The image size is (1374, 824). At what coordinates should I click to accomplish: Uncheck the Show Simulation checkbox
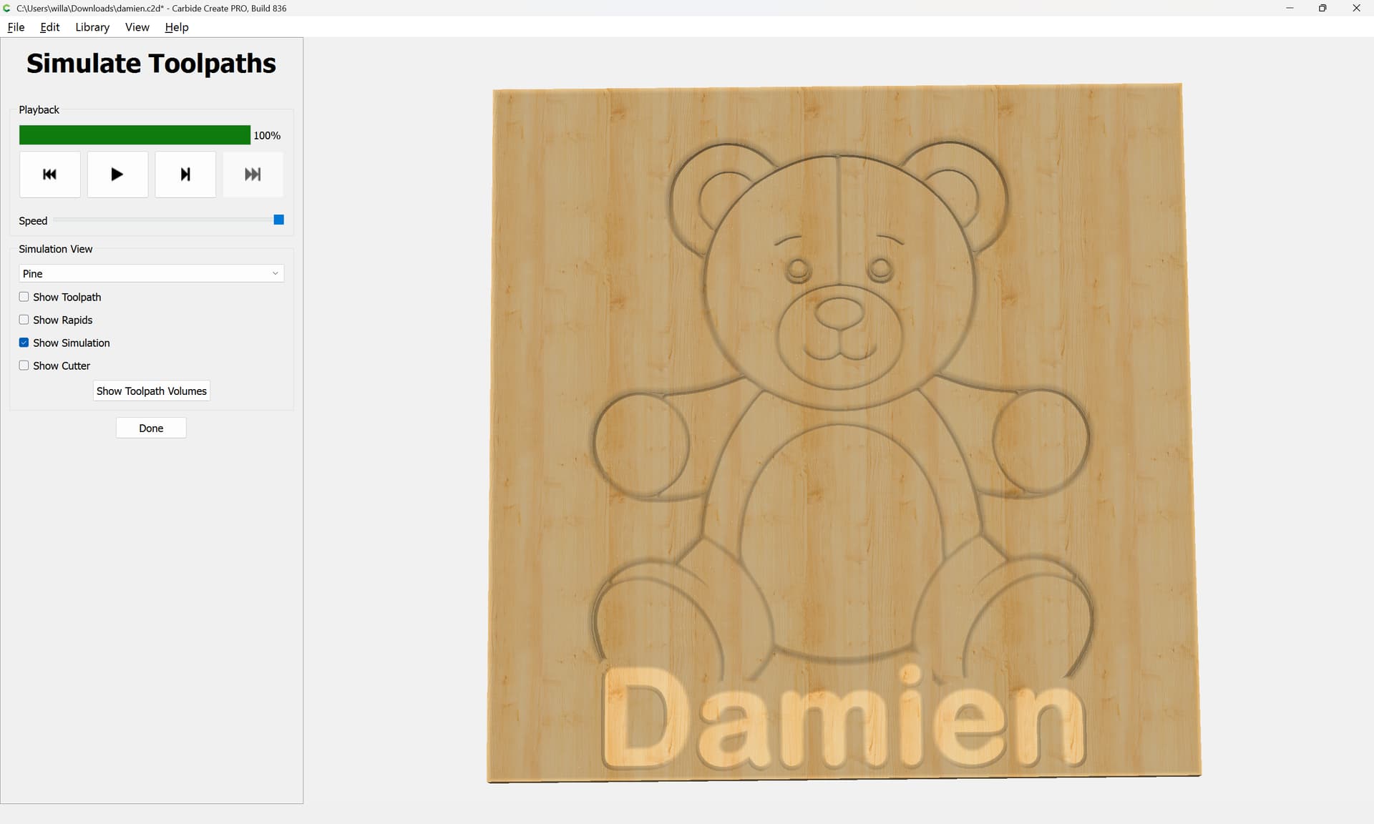(x=24, y=343)
